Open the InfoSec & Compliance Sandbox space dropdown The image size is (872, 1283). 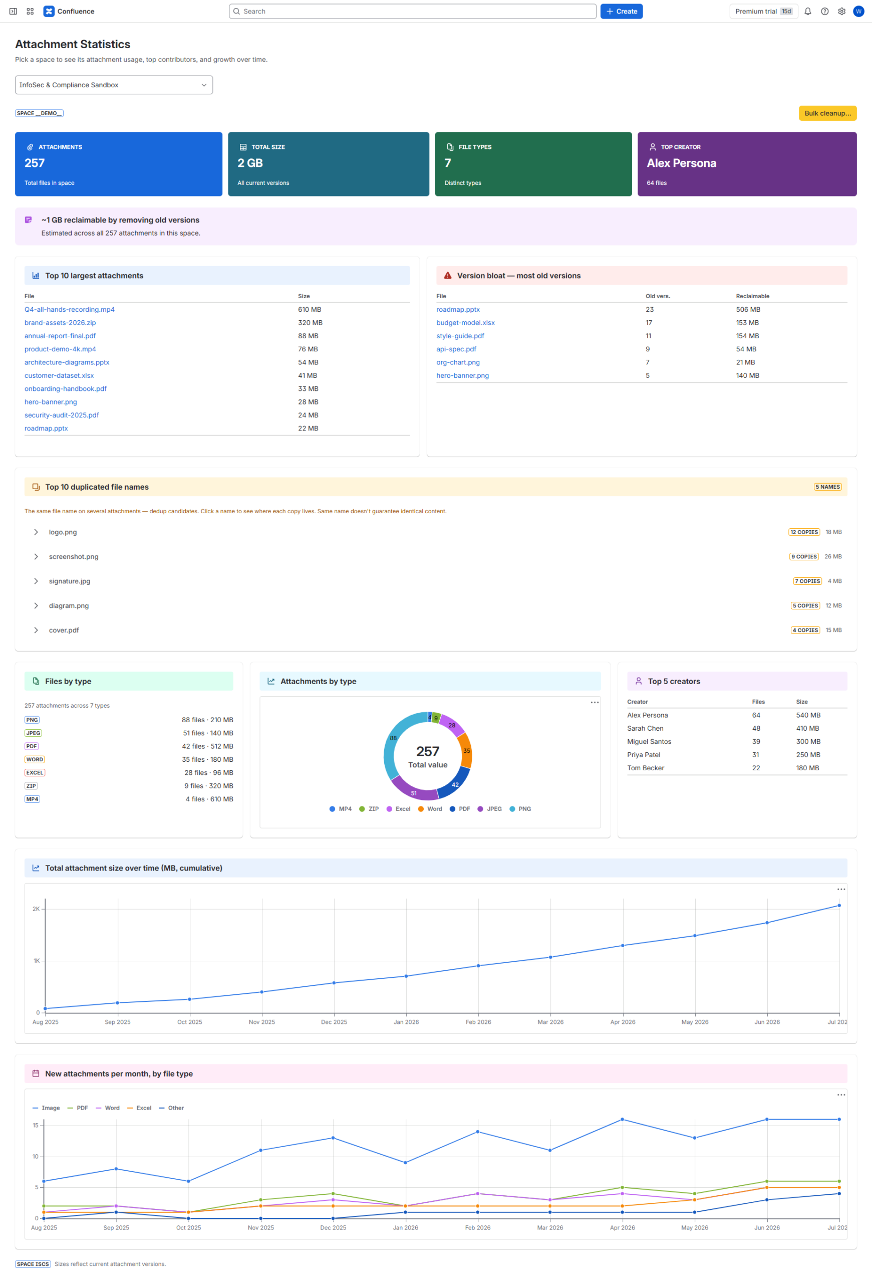pyautogui.click(x=114, y=85)
